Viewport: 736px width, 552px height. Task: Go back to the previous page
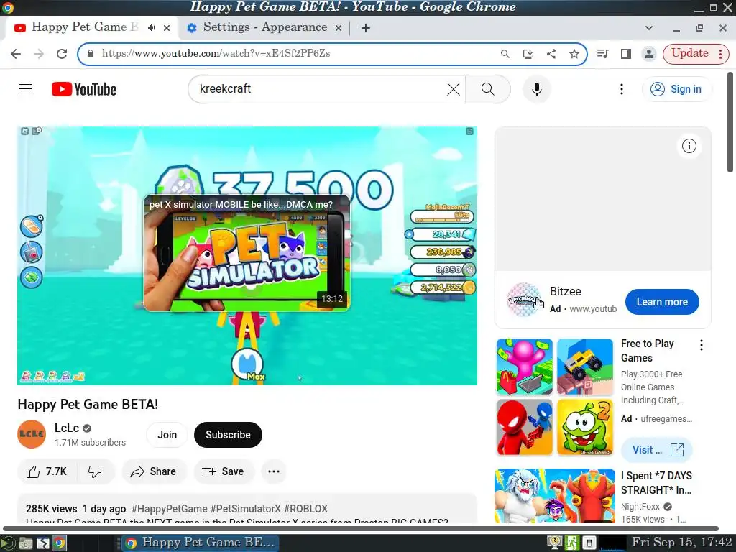(16, 53)
